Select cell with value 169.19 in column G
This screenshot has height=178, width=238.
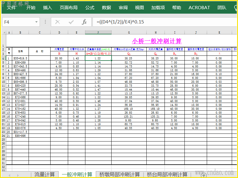(x=129, y=109)
